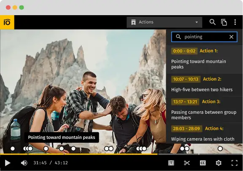Open the settings gear in player bar
This screenshot has height=171, width=243.
(x=219, y=163)
